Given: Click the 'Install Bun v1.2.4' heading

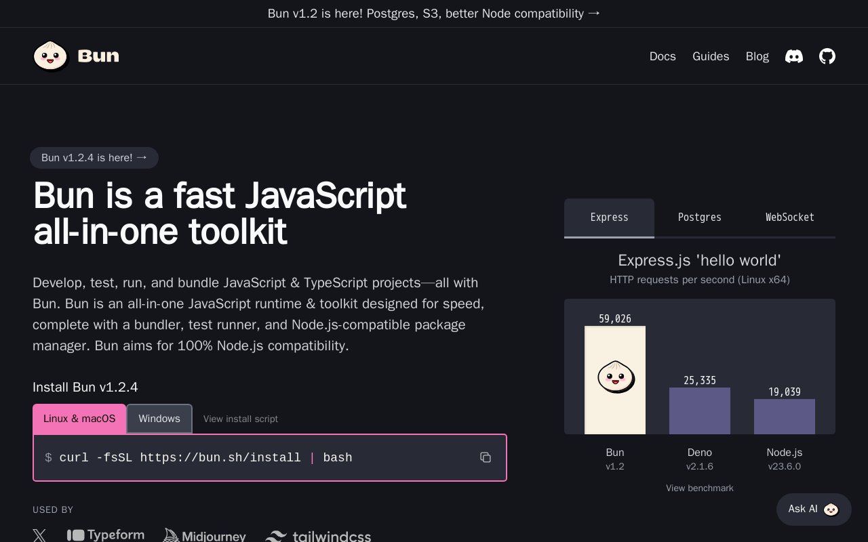Looking at the screenshot, I should (85, 387).
